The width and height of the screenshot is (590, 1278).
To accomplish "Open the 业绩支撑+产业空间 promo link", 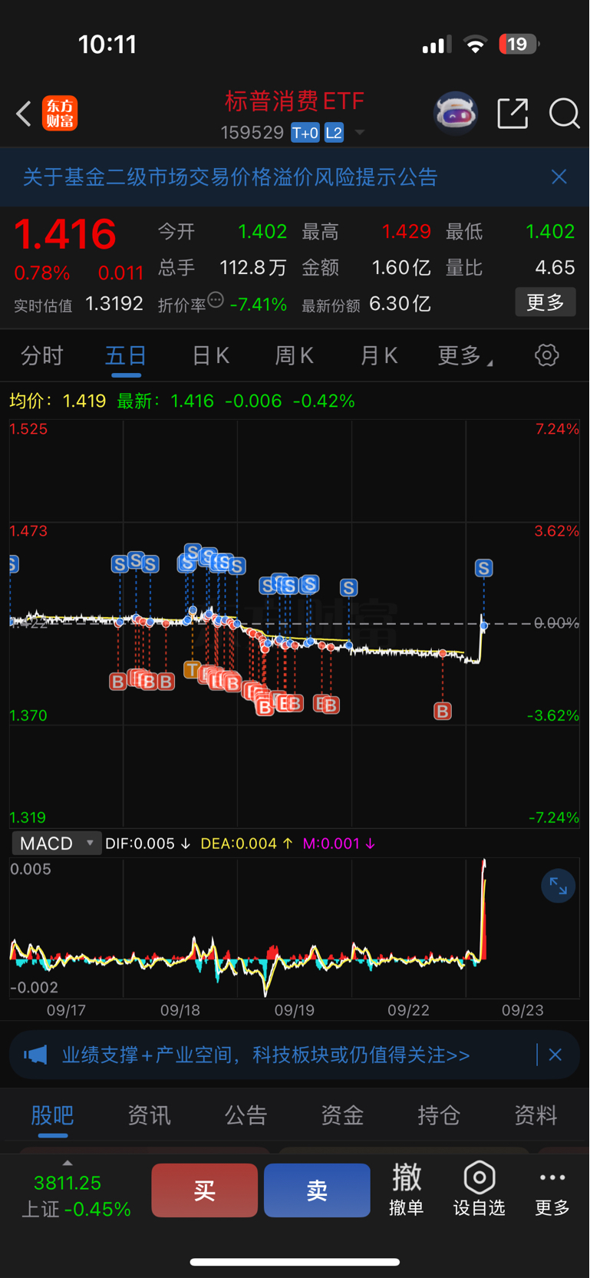I will coord(265,1055).
